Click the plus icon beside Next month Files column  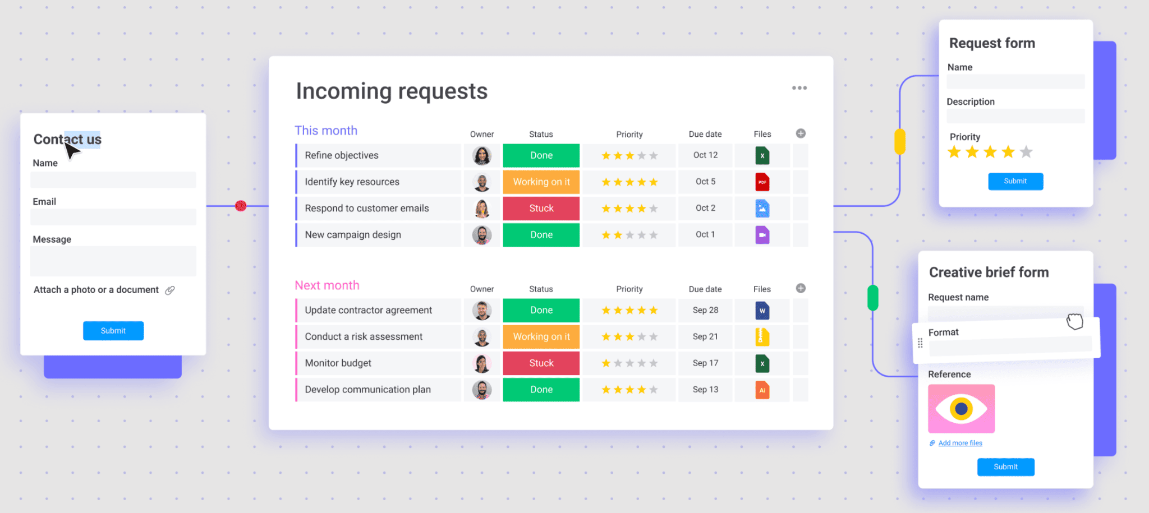tap(800, 288)
